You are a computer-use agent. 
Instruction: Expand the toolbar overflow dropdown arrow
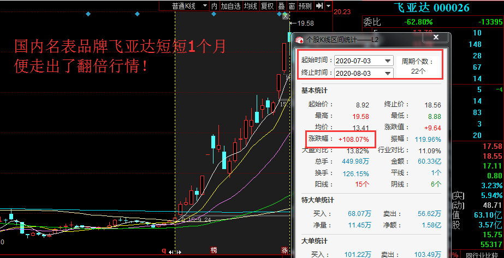[328, 6]
